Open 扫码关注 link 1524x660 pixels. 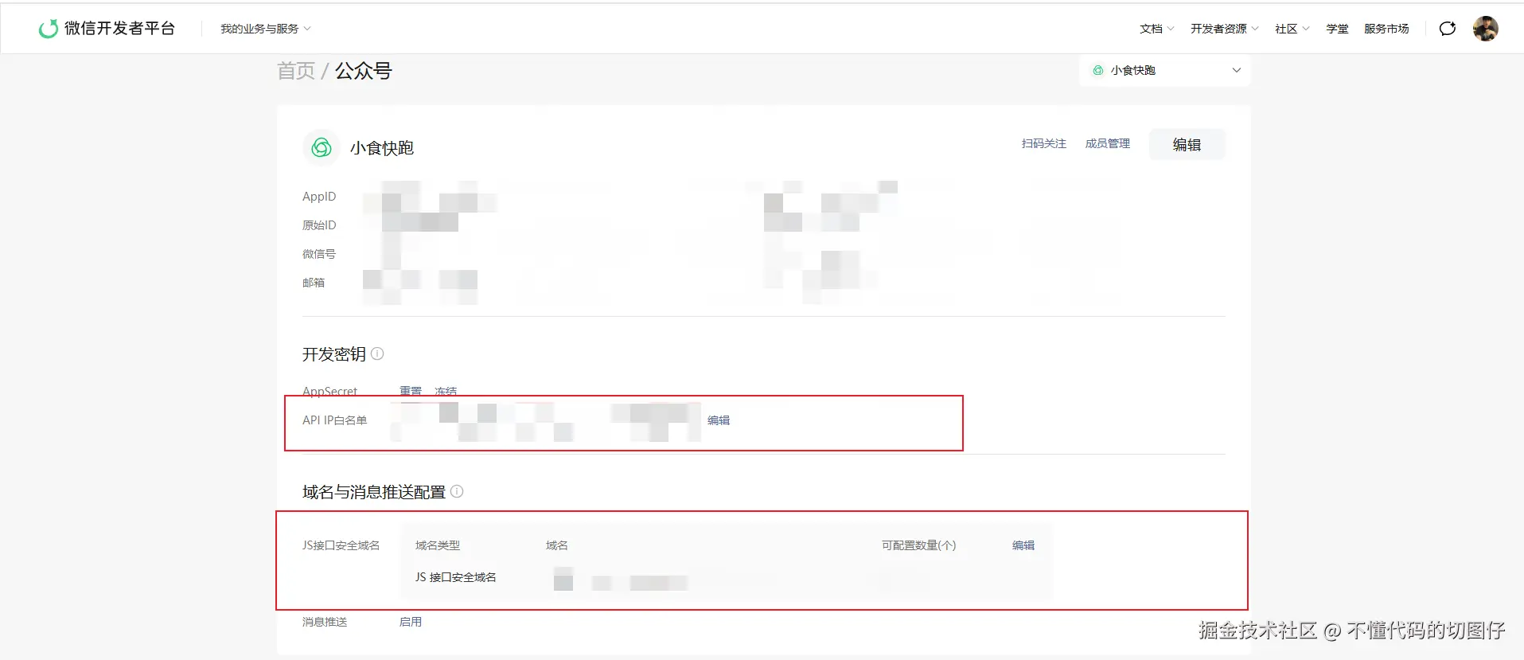pyautogui.click(x=1044, y=143)
